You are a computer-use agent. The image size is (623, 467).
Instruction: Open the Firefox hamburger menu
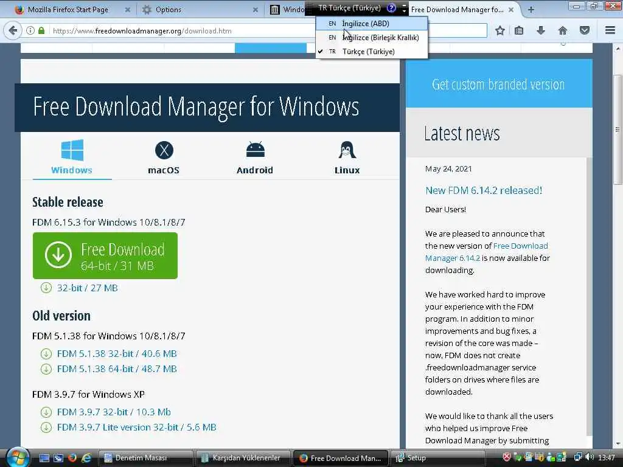click(x=610, y=30)
